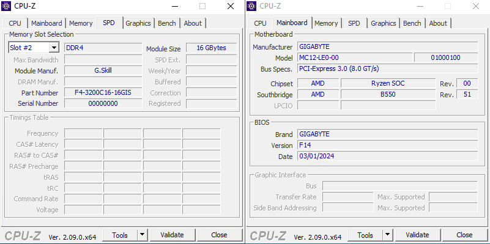Open Mainboard tab in left window
The width and height of the screenshot is (490, 244).
pos(46,23)
